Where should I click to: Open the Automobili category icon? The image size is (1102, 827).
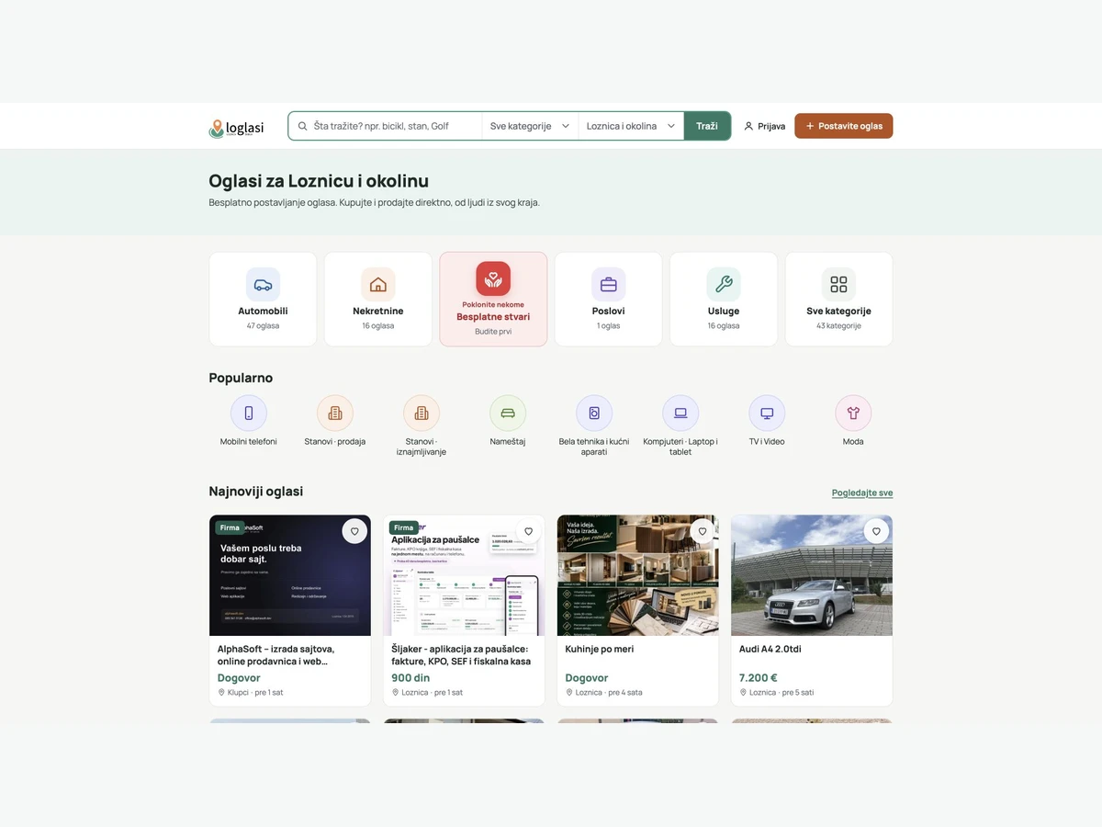[263, 285]
